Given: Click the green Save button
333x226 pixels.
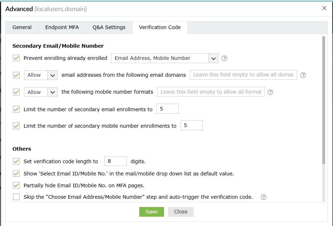Looking at the screenshot, I should [151, 212].
